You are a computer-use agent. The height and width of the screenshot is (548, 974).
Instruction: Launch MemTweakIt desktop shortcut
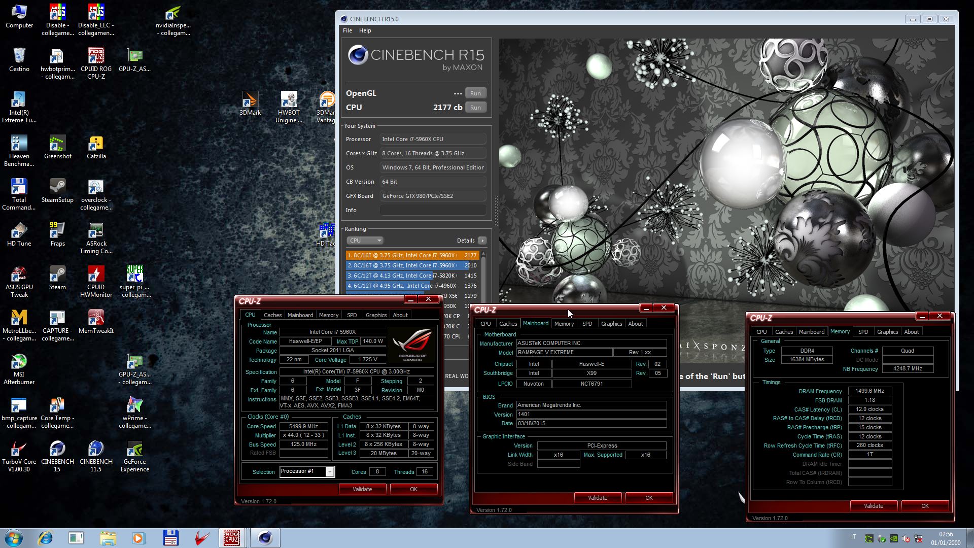(x=96, y=322)
